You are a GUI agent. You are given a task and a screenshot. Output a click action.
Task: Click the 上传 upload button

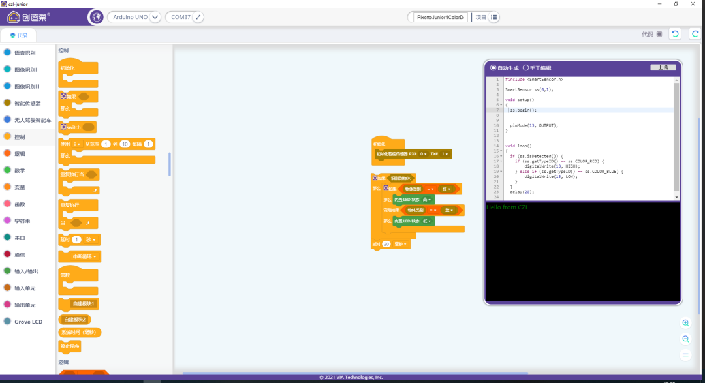click(x=663, y=67)
